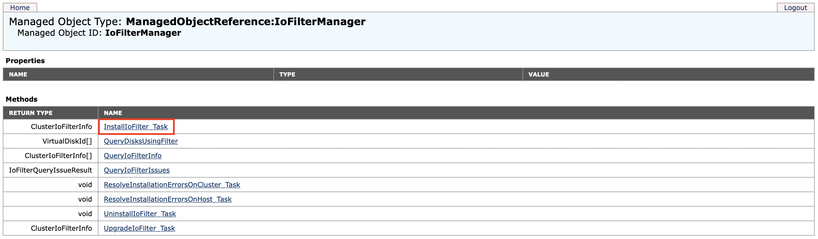Image resolution: width=818 pixels, height=239 pixels.
Task: Click the IoFilterQueryIssueResult return type cell
Action: coord(51,171)
